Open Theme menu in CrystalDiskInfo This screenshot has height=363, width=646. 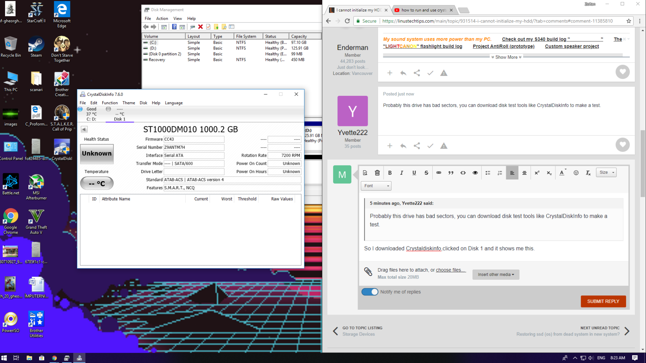point(129,103)
